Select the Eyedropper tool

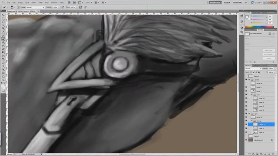(3, 32)
